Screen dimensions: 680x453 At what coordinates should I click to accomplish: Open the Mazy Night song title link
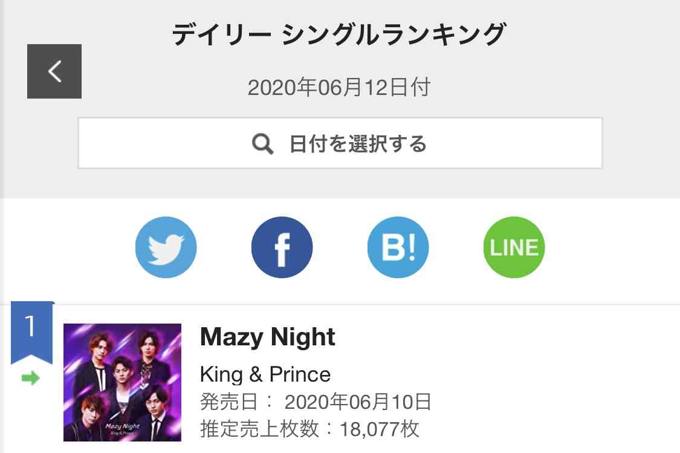(x=268, y=337)
